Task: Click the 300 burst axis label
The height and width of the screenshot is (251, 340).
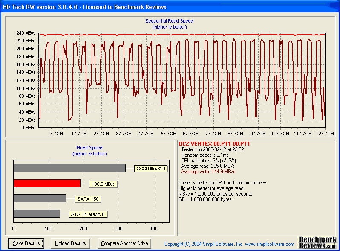Action: 118,228
